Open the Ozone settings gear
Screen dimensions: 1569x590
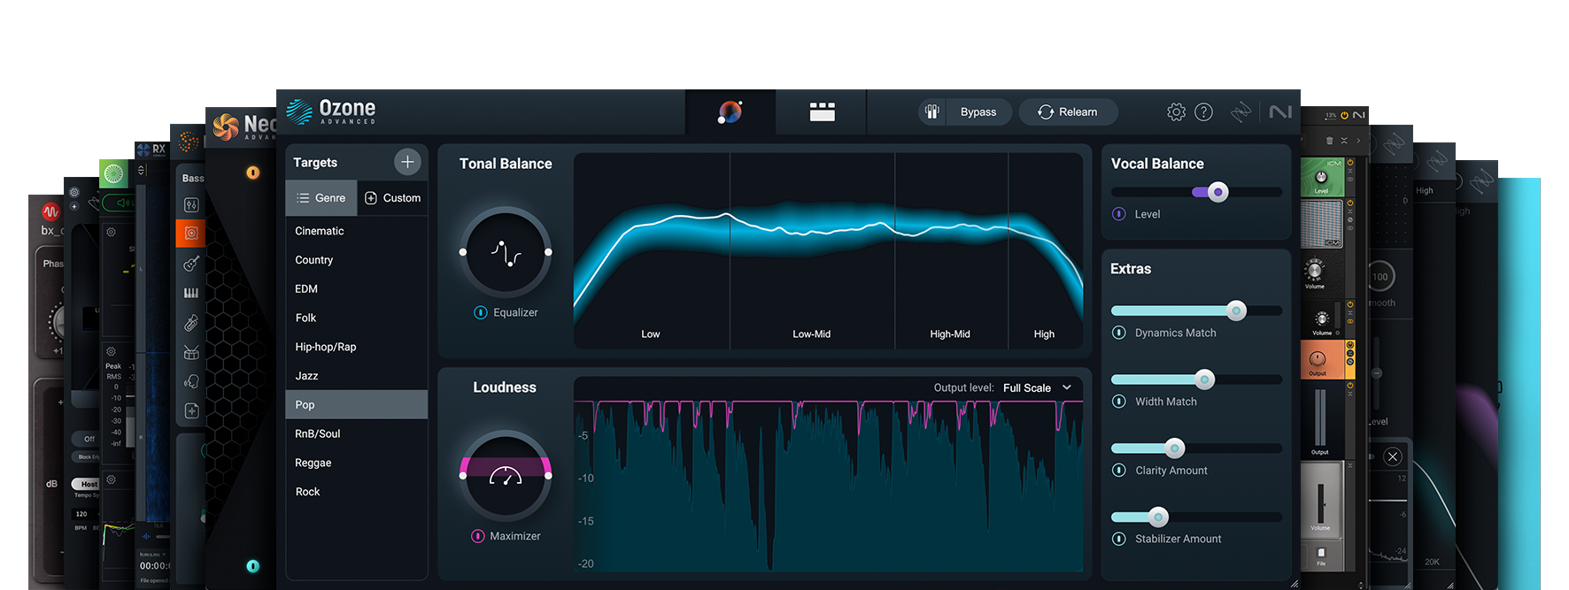[x=1176, y=112]
